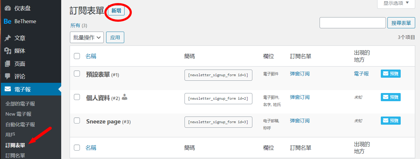
Task: Click the search forms text input field
Action: 353,23
